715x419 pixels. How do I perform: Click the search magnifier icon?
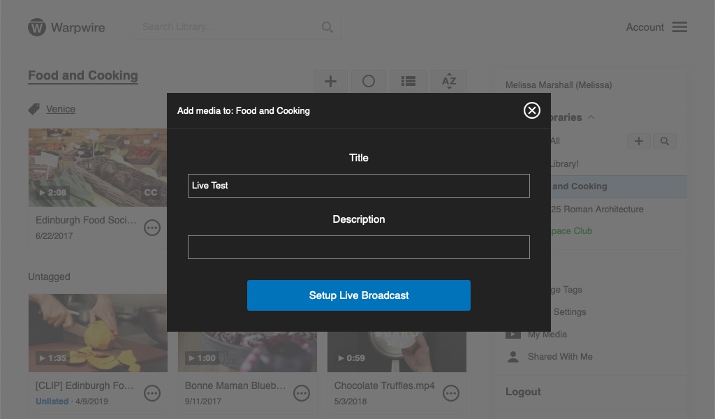327,27
